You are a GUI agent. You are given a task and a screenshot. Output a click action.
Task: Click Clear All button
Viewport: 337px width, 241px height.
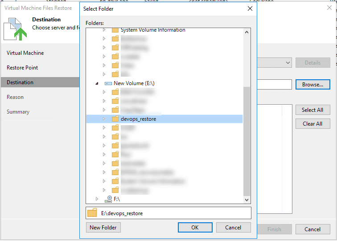[x=313, y=124]
